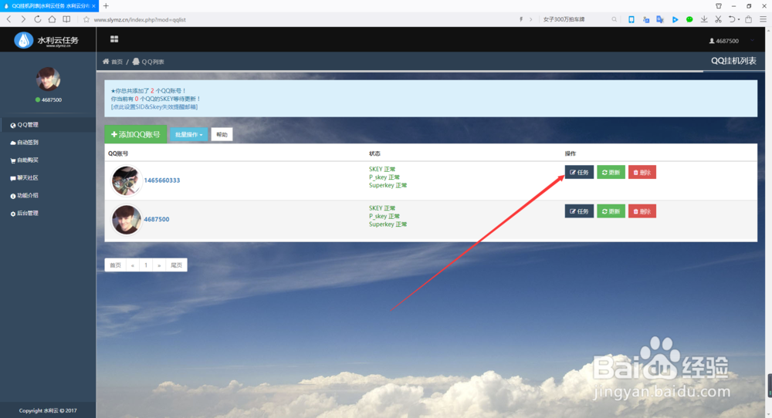Open the SID&Skey失效提醒邮箱 settings link
Screen dimensions: 772x418
[154, 106]
